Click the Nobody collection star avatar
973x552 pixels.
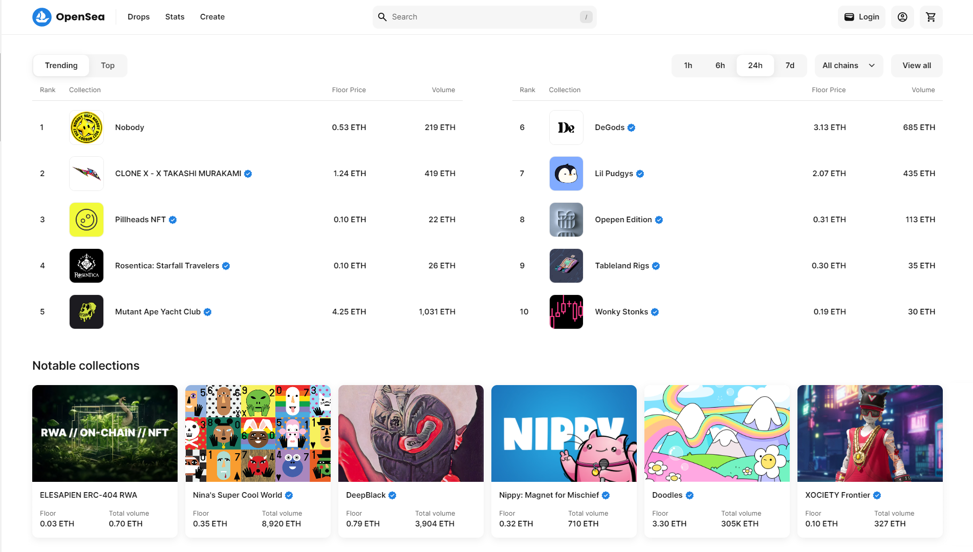click(87, 128)
